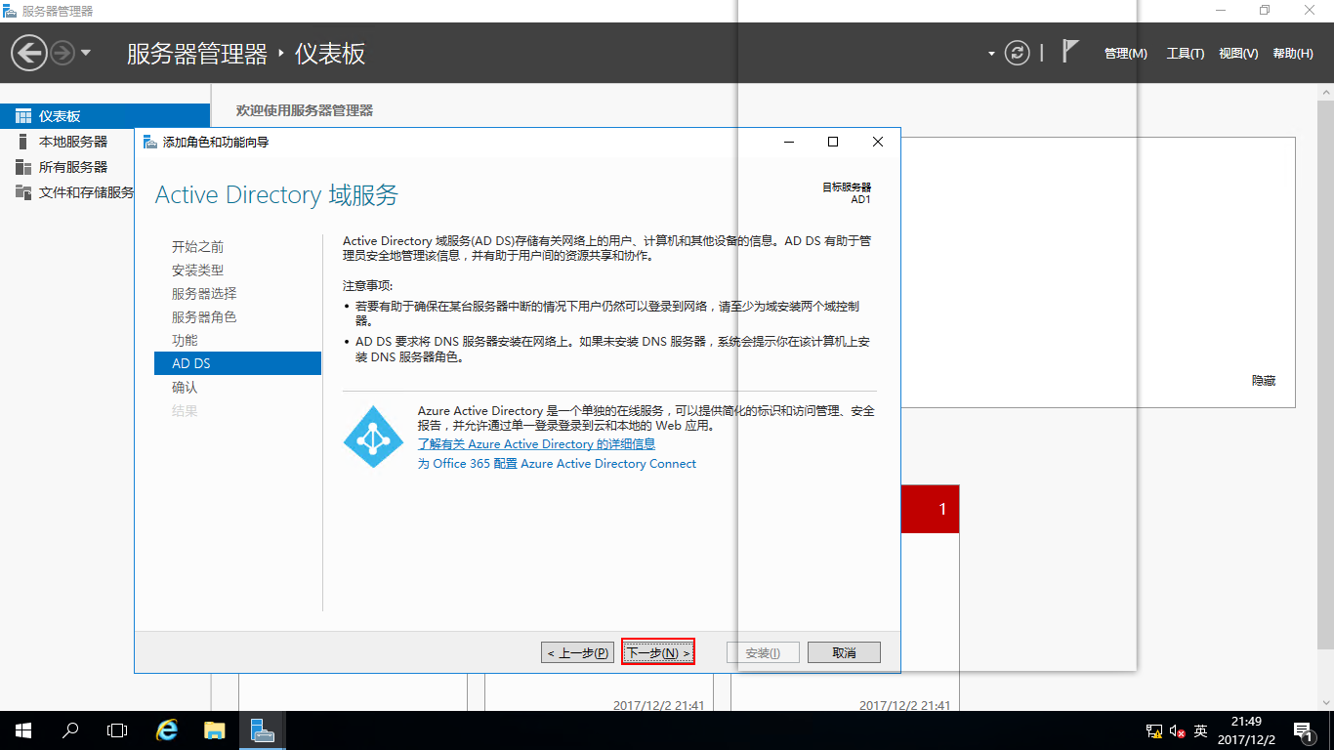Go to 确认 wizard step
1334x750 pixels.
coord(185,388)
